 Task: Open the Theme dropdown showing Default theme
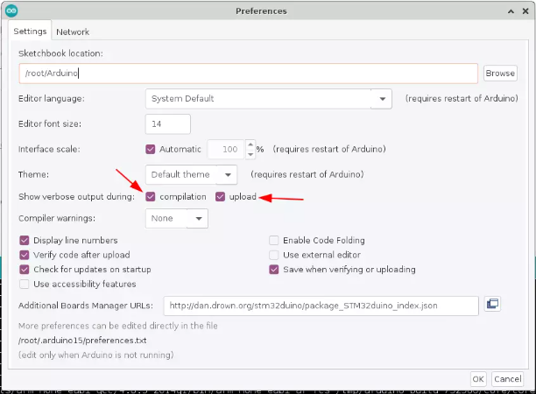click(191, 174)
